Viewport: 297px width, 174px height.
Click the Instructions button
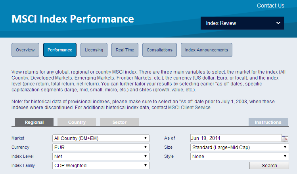(x=268, y=122)
